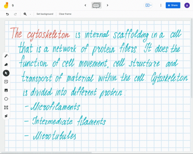
Task: Click the zoom magnifier icon
Action: pyautogui.click(x=25, y=14)
